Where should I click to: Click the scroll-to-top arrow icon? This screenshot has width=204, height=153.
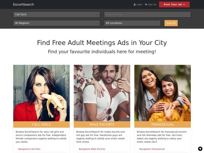click(200, 148)
